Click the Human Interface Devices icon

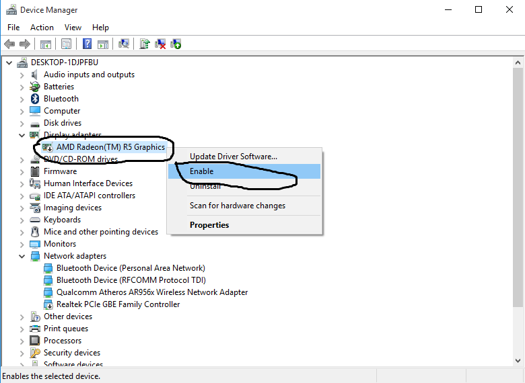[x=35, y=183]
